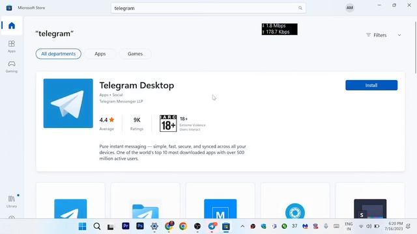
Task: Click the Malwarebytes tray icon
Action: pos(305,226)
